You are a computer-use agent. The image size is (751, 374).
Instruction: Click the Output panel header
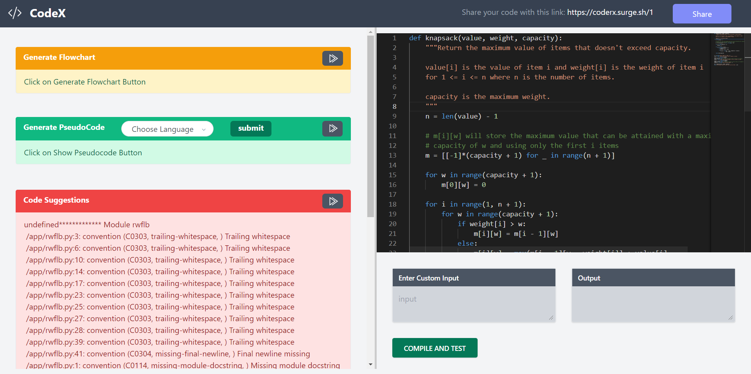[653, 278]
